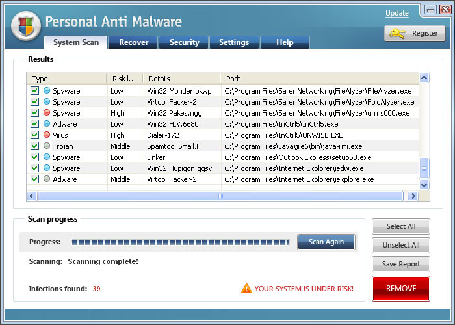Click the blue risk icon for FoldAlyzer.exe row
455x325 pixels.
pyautogui.click(x=47, y=101)
